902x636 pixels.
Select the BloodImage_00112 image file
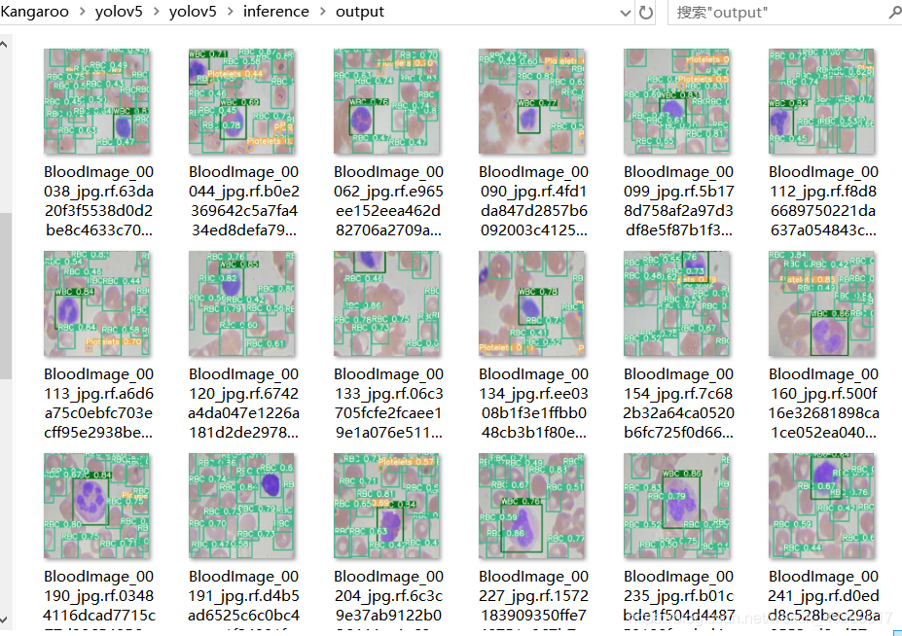coord(822,101)
